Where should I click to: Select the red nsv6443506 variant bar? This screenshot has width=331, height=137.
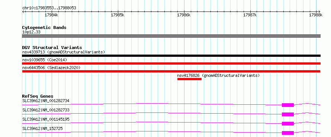[171, 71]
